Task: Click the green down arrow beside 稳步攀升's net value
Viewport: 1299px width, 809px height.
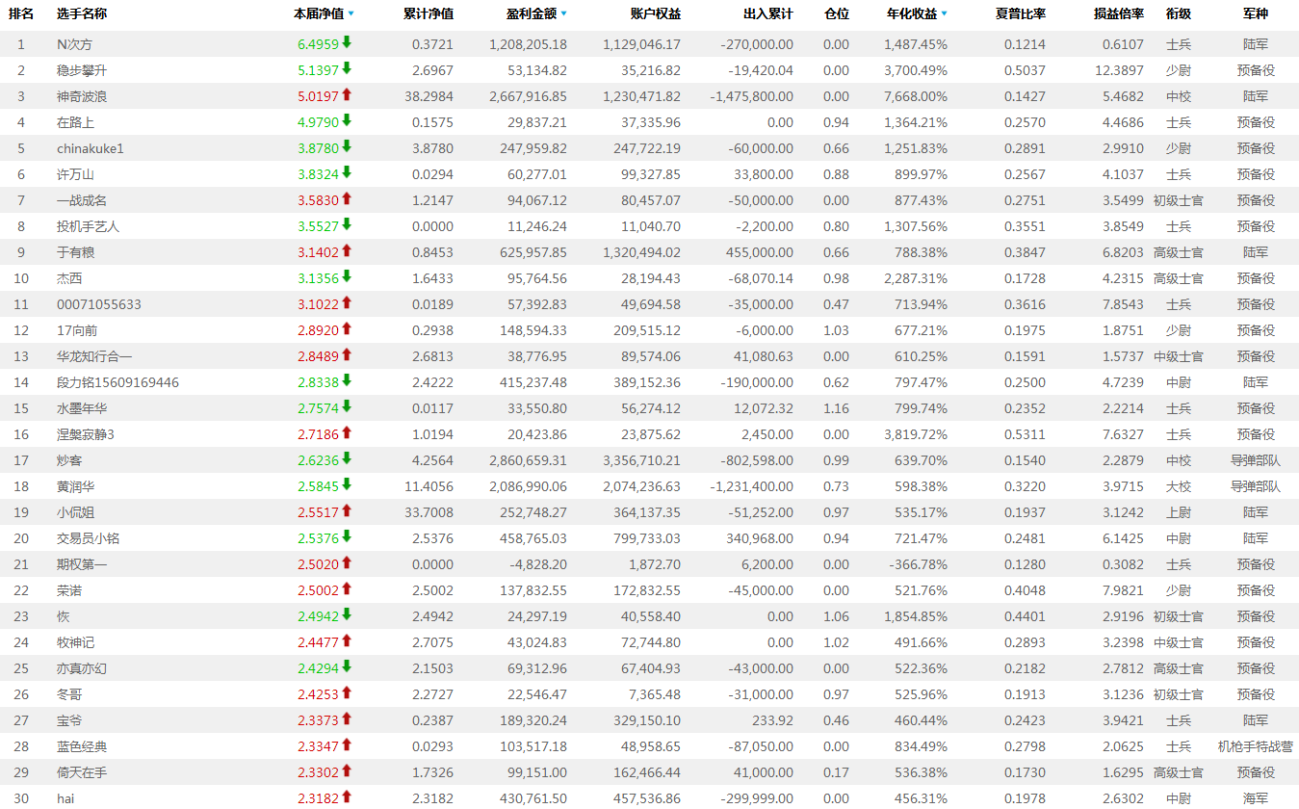Action: (x=347, y=68)
